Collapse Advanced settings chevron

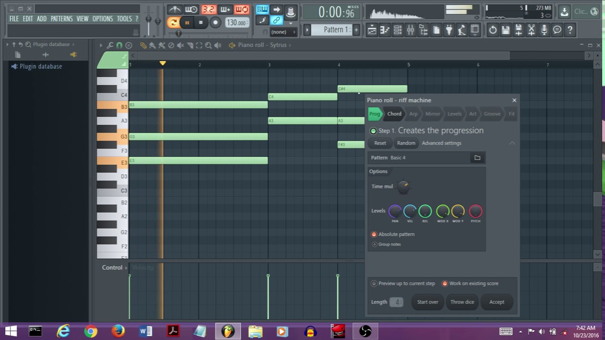click(x=512, y=143)
